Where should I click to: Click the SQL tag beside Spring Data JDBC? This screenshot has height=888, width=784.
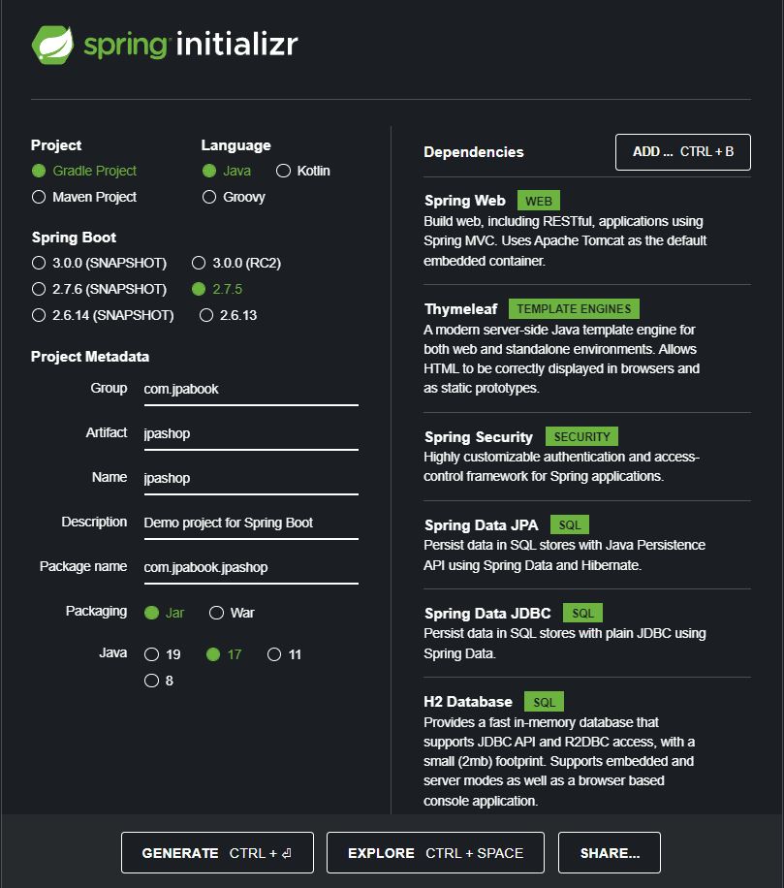[582, 613]
